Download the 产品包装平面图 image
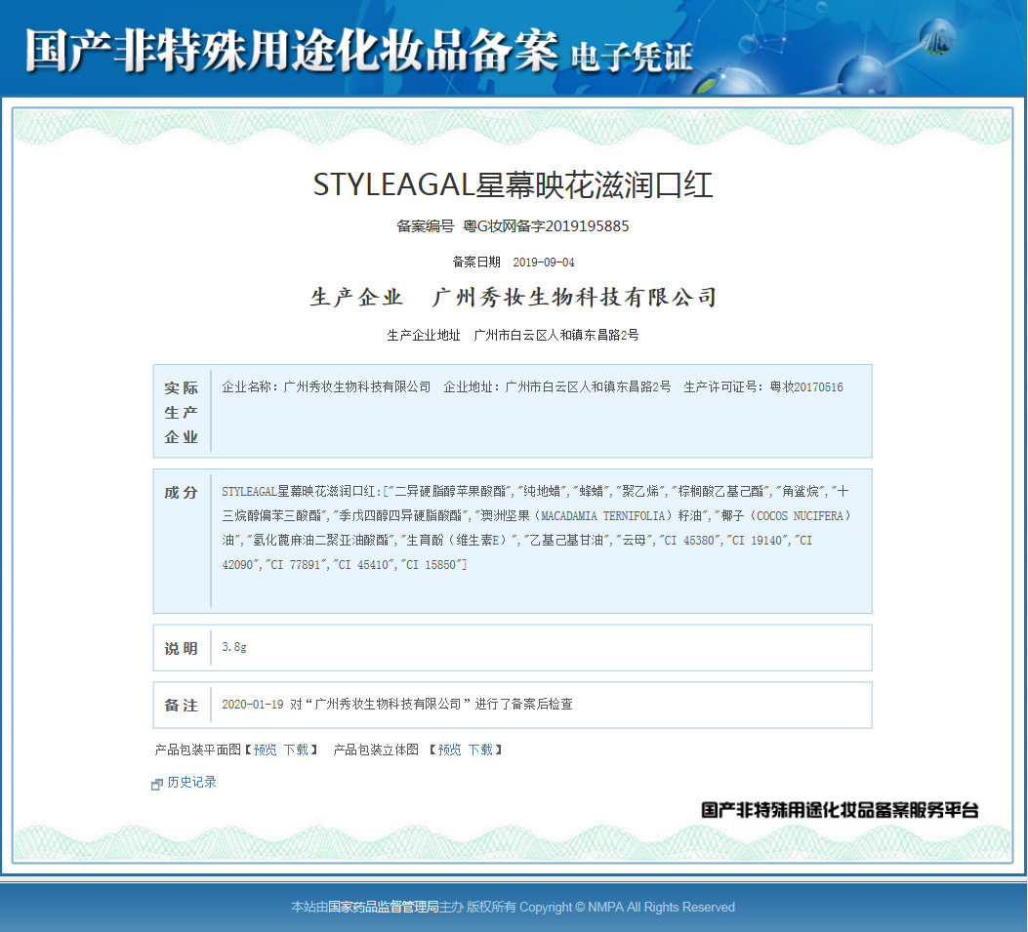1028x932 pixels. click(x=296, y=750)
